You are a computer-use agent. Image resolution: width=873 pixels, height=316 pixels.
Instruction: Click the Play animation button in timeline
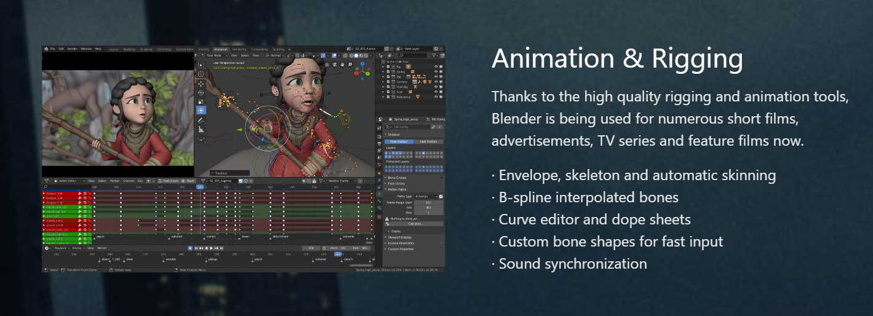pos(211,248)
